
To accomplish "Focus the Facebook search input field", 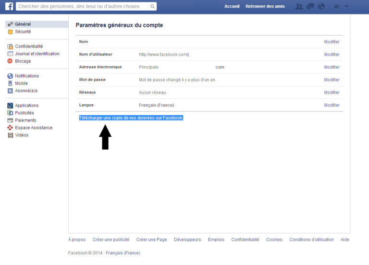I will tap(82, 7).
